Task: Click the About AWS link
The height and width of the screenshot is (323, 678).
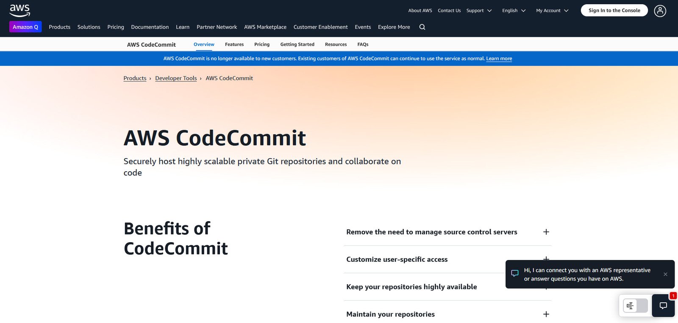Action: click(420, 11)
